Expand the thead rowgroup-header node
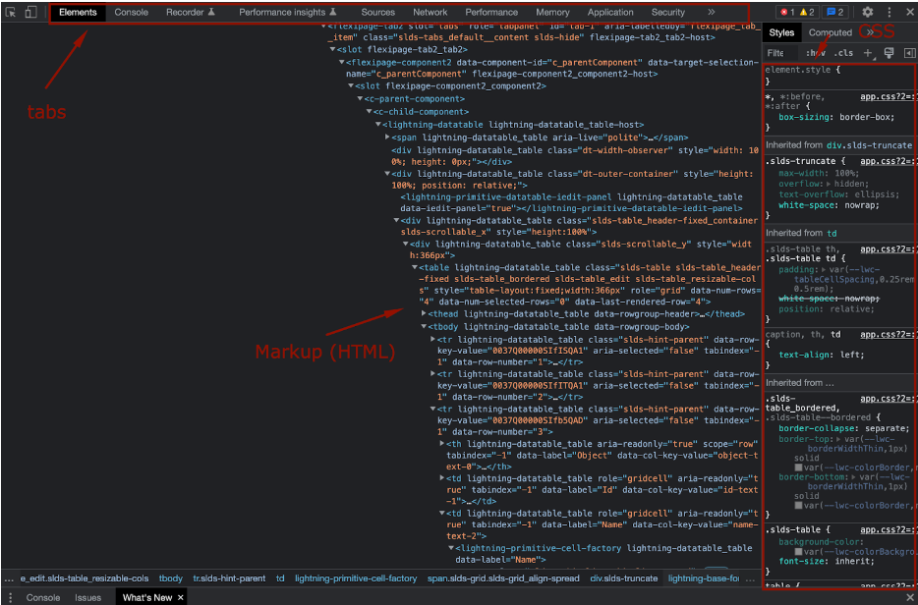The image size is (918, 605). (x=424, y=313)
